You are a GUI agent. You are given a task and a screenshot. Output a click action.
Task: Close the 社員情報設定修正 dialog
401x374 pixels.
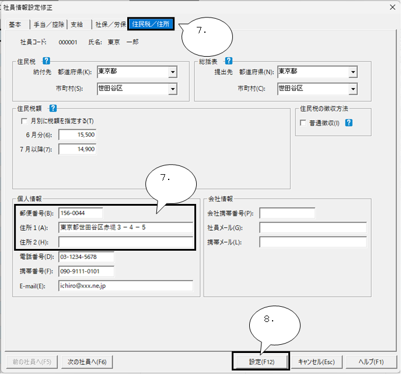[x=393, y=7]
